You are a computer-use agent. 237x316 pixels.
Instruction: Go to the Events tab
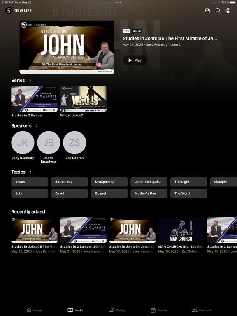[159, 310]
